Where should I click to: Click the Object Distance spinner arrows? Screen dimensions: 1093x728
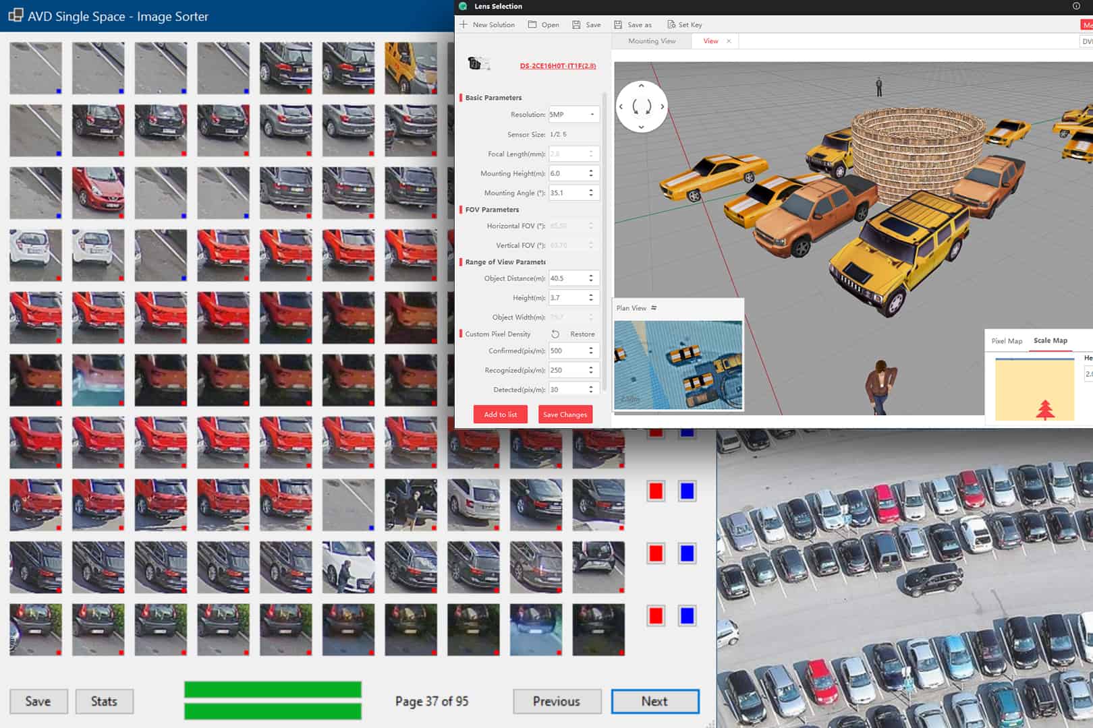[x=591, y=278]
